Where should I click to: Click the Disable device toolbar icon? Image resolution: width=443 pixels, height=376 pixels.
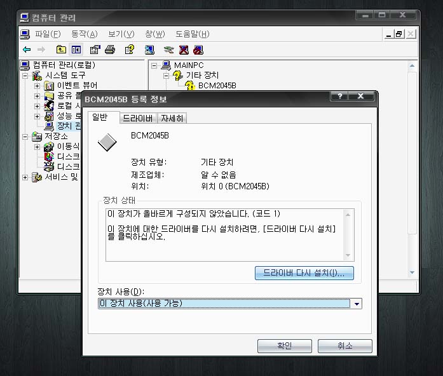198,50
